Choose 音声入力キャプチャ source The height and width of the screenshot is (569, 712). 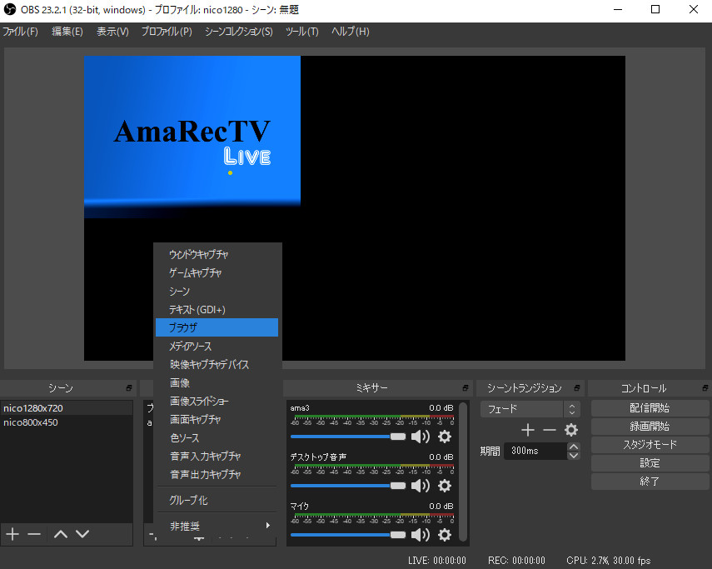pyautogui.click(x=217, y=456)
